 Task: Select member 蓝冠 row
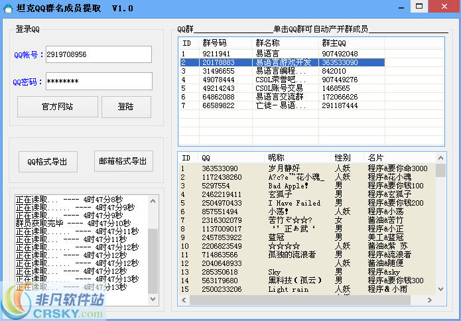click(x=307, y=237)
